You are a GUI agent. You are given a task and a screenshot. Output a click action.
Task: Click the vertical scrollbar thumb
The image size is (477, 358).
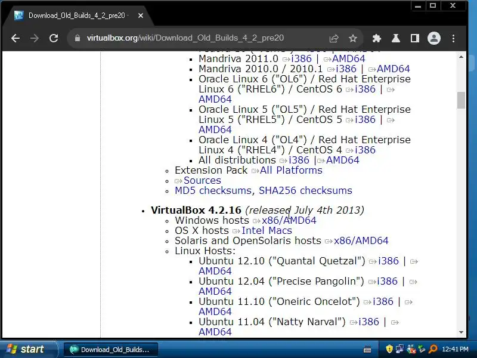pos(461,100)
